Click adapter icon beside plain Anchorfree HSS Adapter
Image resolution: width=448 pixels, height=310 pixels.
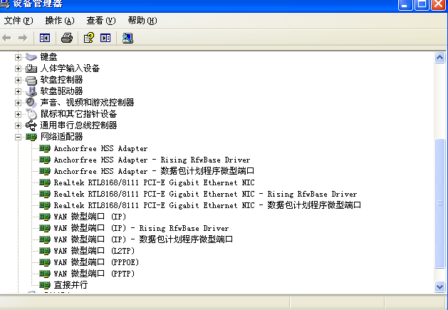pyautogui.click(x=45, y=148)
